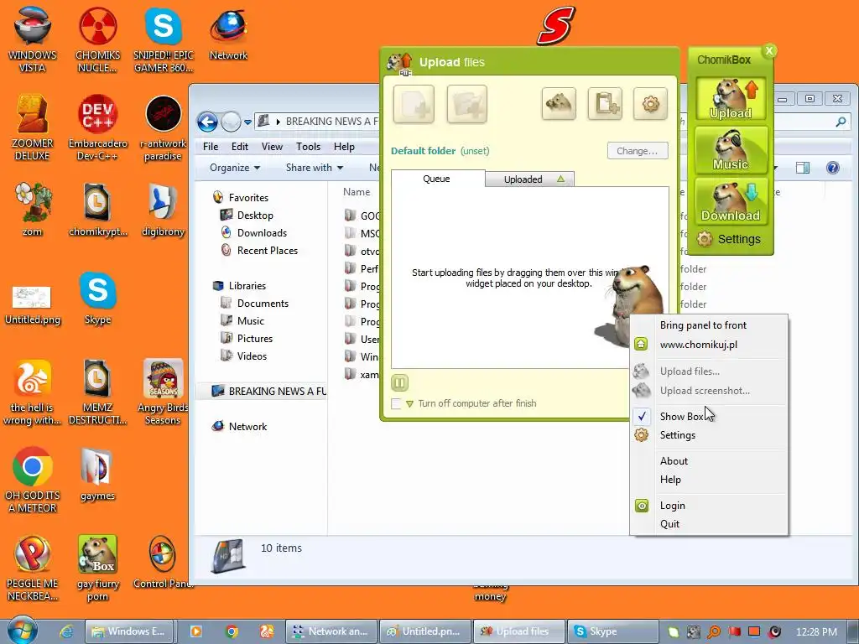Viewport: 859px width, 644px height.
Task: Select Pictures library
Action: click(255, 339)
